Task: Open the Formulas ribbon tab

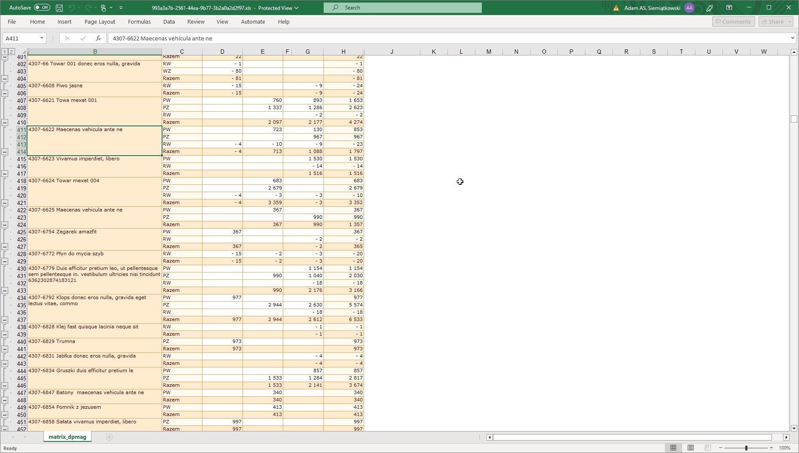Action: 139,21
